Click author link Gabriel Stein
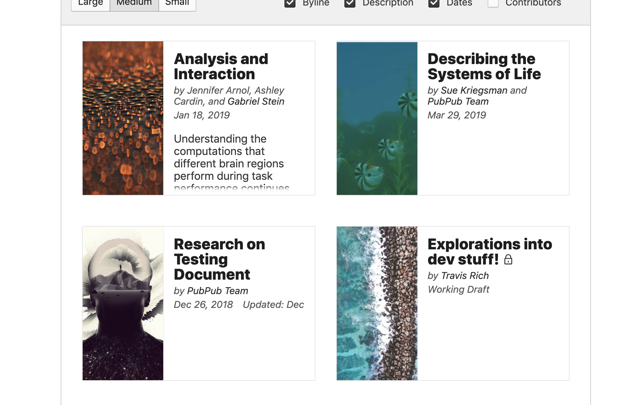 [256, 102]
